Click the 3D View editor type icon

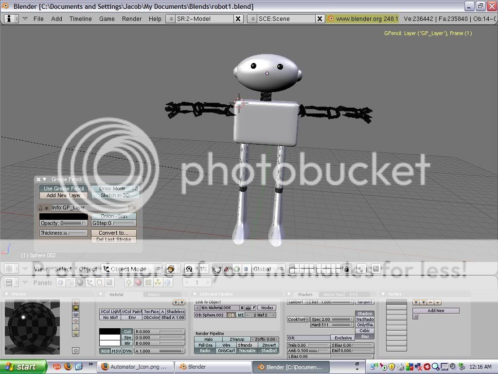click(10, 269)
